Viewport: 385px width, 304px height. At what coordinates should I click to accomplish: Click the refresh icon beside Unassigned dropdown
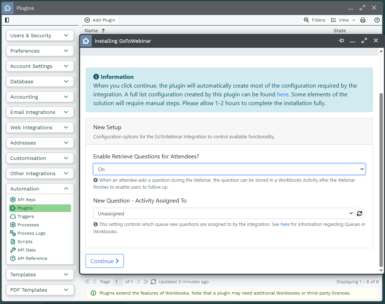360,213
